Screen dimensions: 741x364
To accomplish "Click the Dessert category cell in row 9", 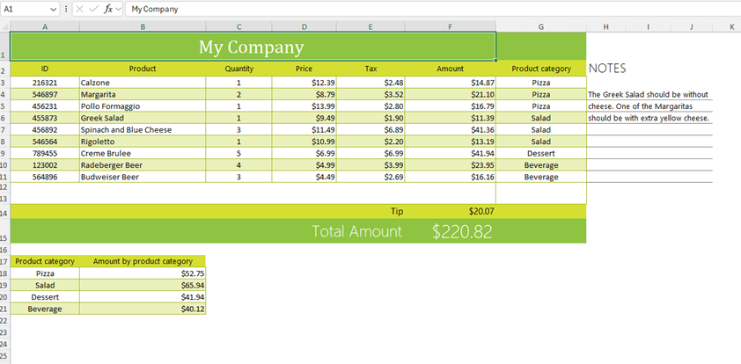I will [541, 154].
